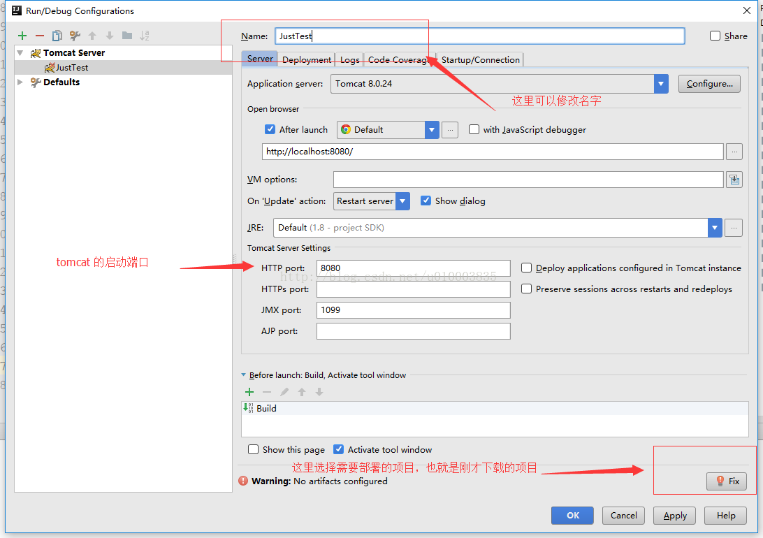The image size is (763, 538).
Task: Remove before launch task minus icon
Action: click(267, 392)
